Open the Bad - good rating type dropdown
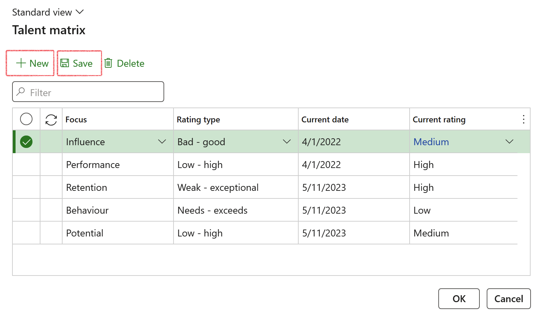The image size is (542, 317). coord(287,142)
